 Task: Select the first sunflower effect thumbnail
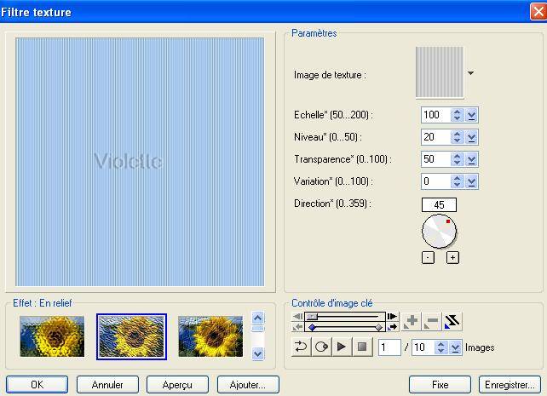52,336
